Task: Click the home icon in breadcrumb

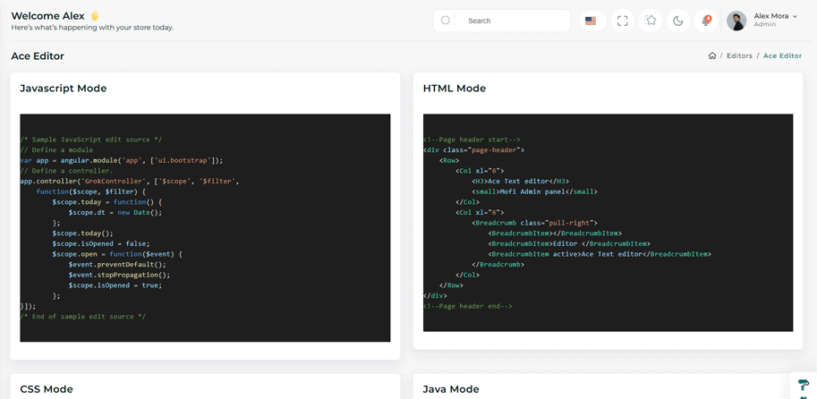Action: click(712, 55)
